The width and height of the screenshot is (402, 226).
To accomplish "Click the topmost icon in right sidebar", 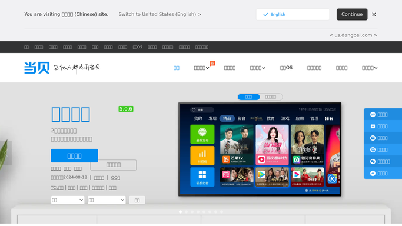I will [373, 115].
